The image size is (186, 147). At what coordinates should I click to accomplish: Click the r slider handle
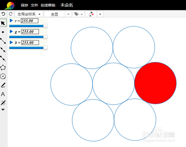[45, 26]
